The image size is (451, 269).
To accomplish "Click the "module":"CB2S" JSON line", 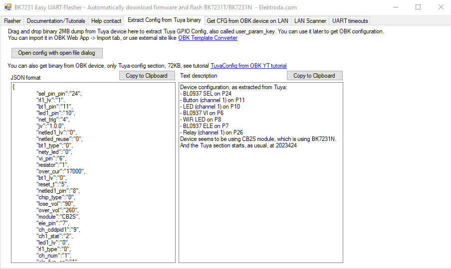I will [58, 217].
